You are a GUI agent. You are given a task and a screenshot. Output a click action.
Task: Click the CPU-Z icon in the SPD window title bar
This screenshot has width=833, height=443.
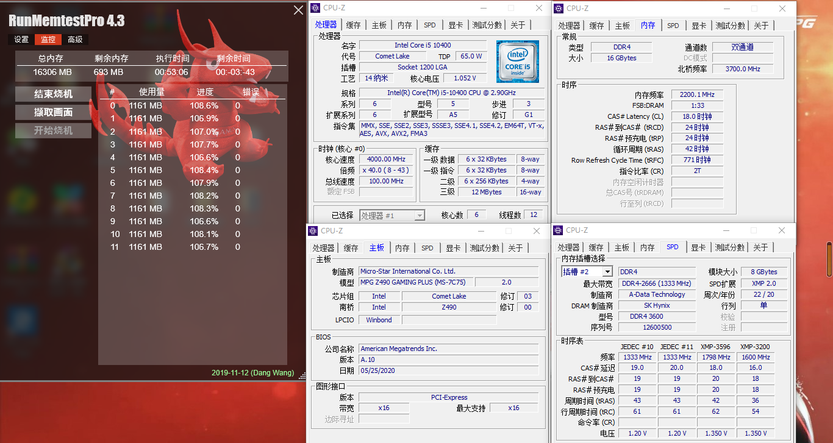click(x=557, y=230)
